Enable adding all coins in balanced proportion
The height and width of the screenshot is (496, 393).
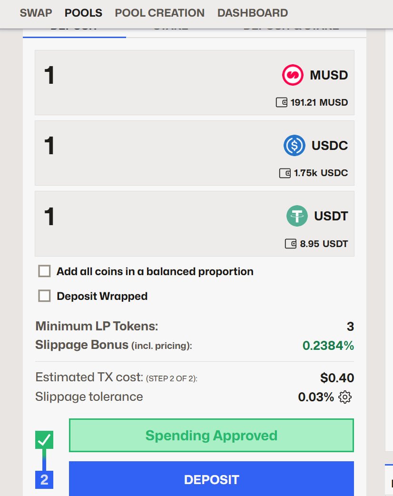tap(44, 271)
